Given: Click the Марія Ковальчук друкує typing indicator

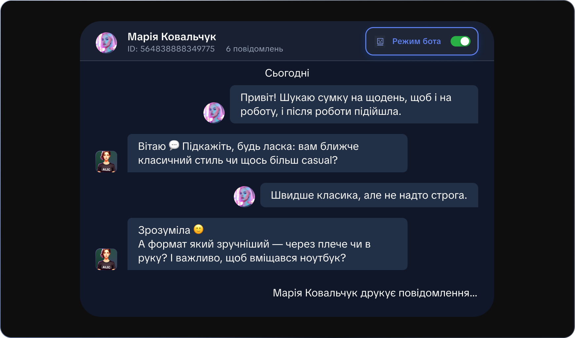Looking at the screenshot, I should (375, 293).
